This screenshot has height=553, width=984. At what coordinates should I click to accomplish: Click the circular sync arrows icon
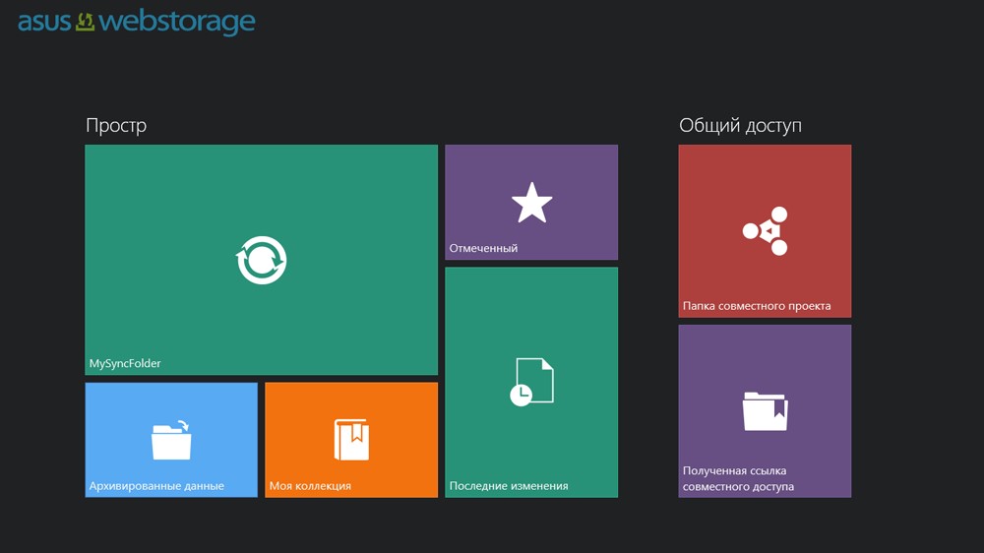pos(262,260)
